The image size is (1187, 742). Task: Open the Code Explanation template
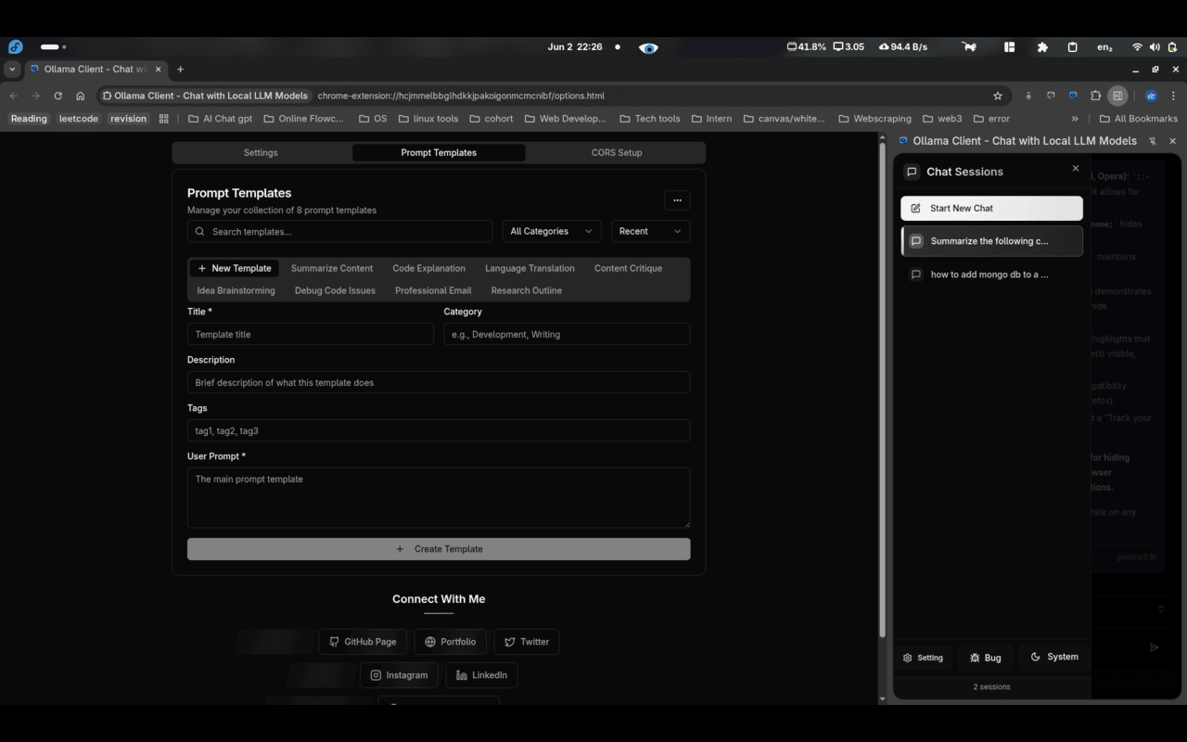pos(428,268)
